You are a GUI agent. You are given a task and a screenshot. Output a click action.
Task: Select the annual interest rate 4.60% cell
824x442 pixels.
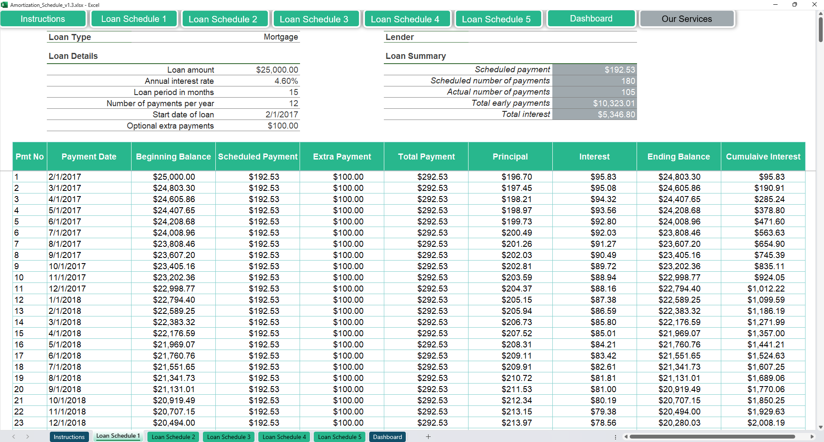tap(286, 81)
